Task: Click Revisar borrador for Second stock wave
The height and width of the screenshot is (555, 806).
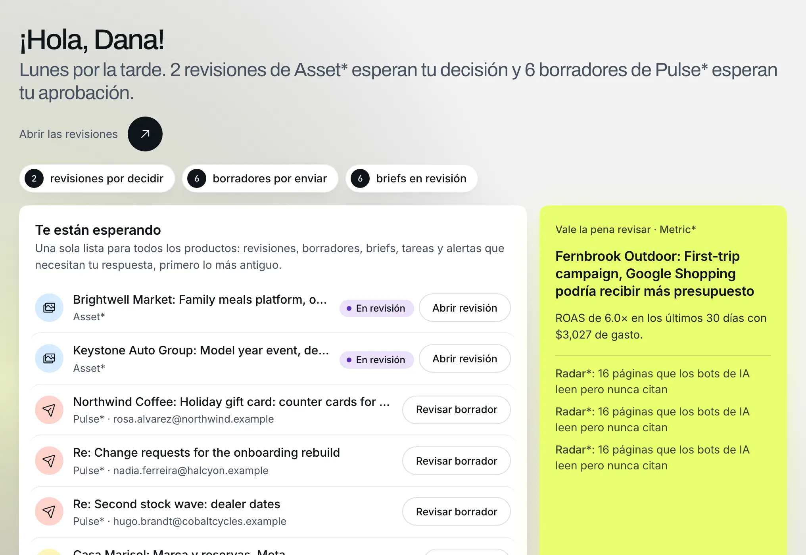Action: 457,511
